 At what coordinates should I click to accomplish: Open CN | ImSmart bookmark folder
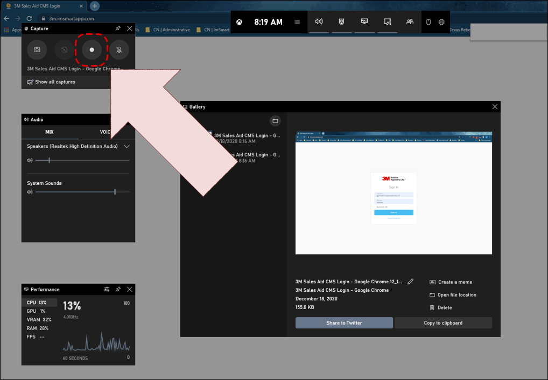click(213, 30)
